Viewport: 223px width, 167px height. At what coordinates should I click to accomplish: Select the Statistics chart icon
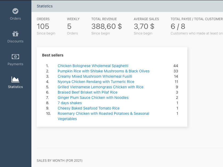pos(15,80)
